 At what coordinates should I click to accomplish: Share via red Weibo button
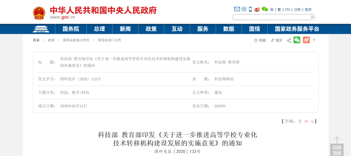(x=306, y=40)
